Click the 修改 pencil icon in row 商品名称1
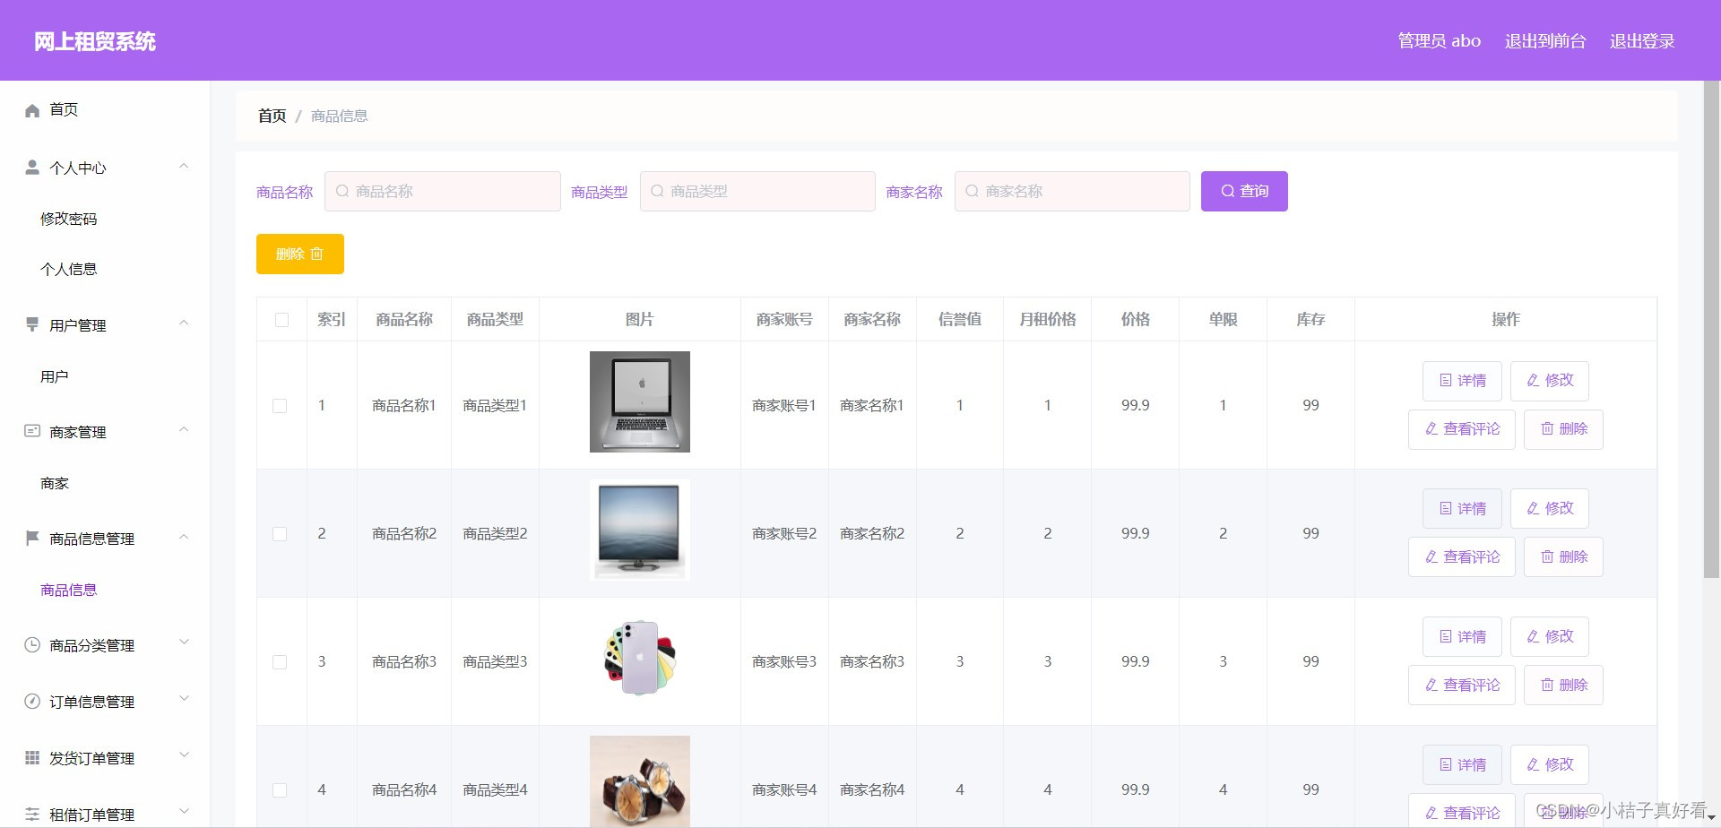The height and width of the screenshot is (828, 1721). click(1533, 381)
